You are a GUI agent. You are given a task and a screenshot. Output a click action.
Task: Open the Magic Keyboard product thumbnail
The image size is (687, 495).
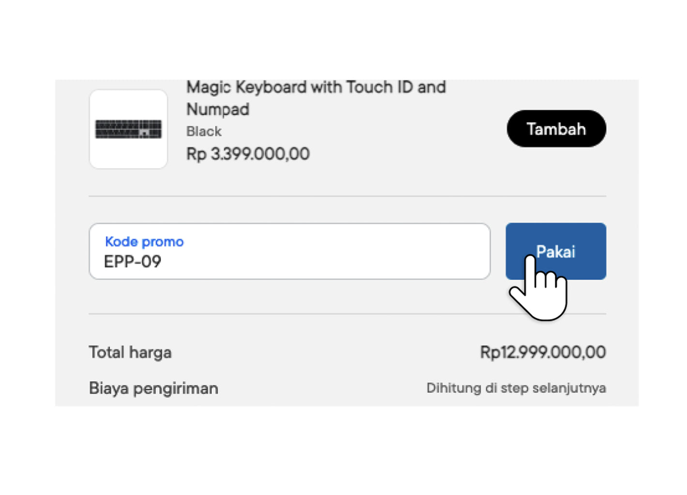point(128,129)
